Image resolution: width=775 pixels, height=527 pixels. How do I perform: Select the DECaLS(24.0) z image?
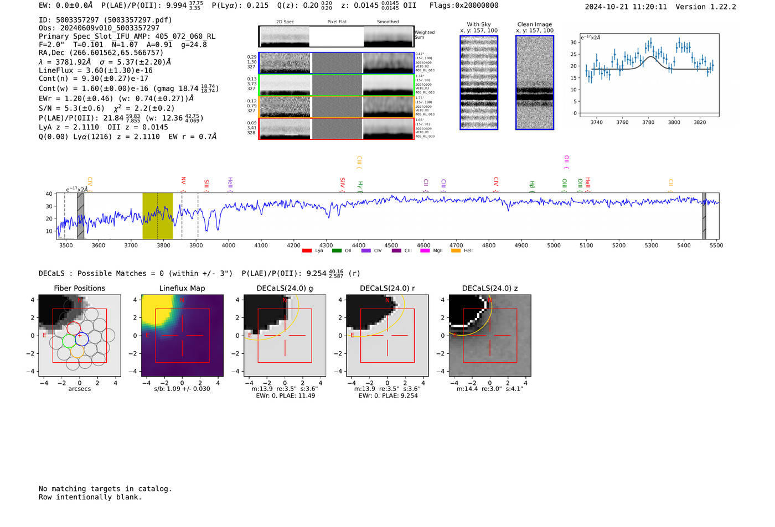pyautogui.click(x=490, y=336)
